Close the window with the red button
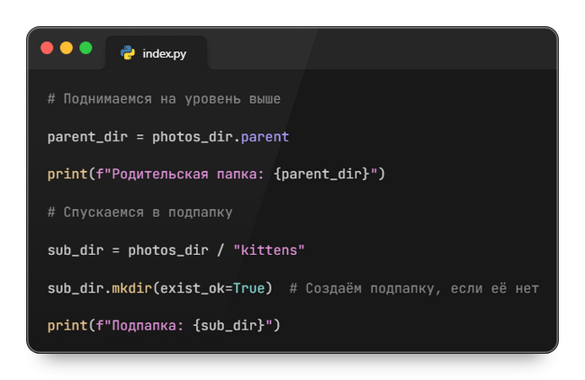This screenshot has height=380, width=585. (48, 48)
